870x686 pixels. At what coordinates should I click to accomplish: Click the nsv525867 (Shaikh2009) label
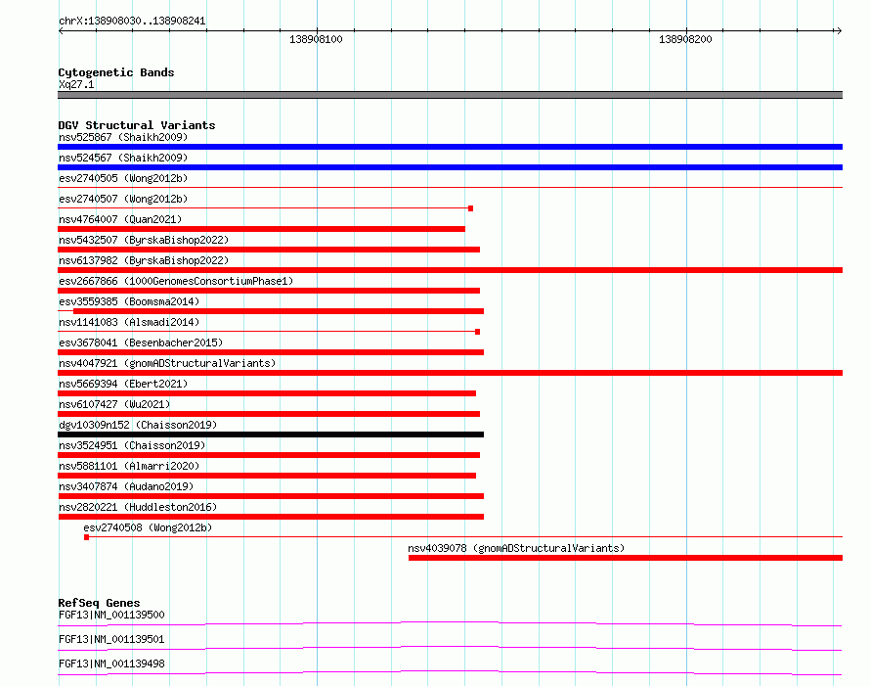pos(123,137)
